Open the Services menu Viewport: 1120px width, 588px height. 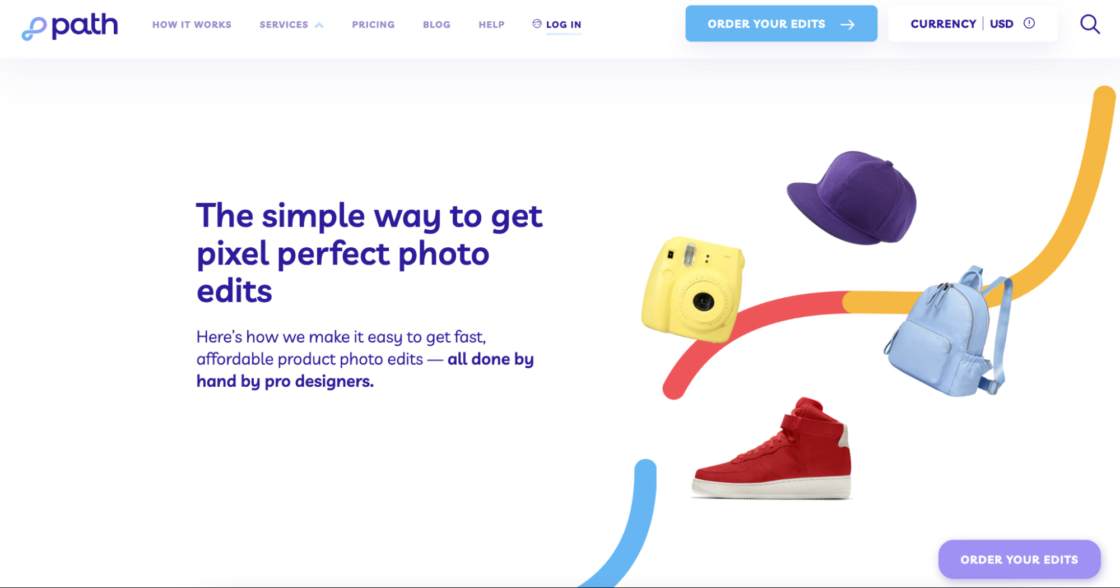284,25
